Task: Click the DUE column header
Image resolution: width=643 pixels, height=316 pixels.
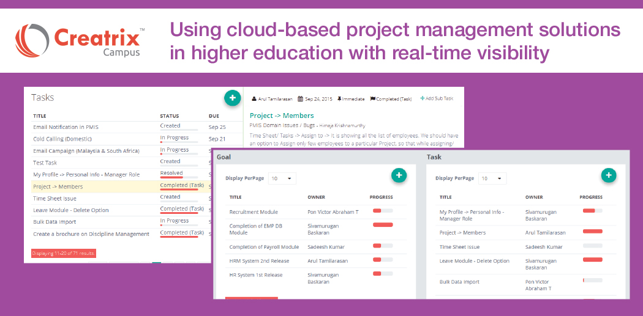Action: tap(214, 116)
